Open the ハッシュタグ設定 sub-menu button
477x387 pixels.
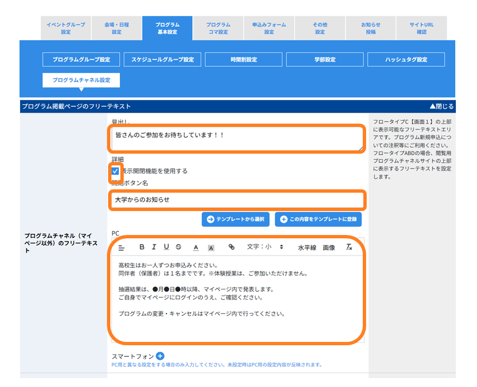406,60
